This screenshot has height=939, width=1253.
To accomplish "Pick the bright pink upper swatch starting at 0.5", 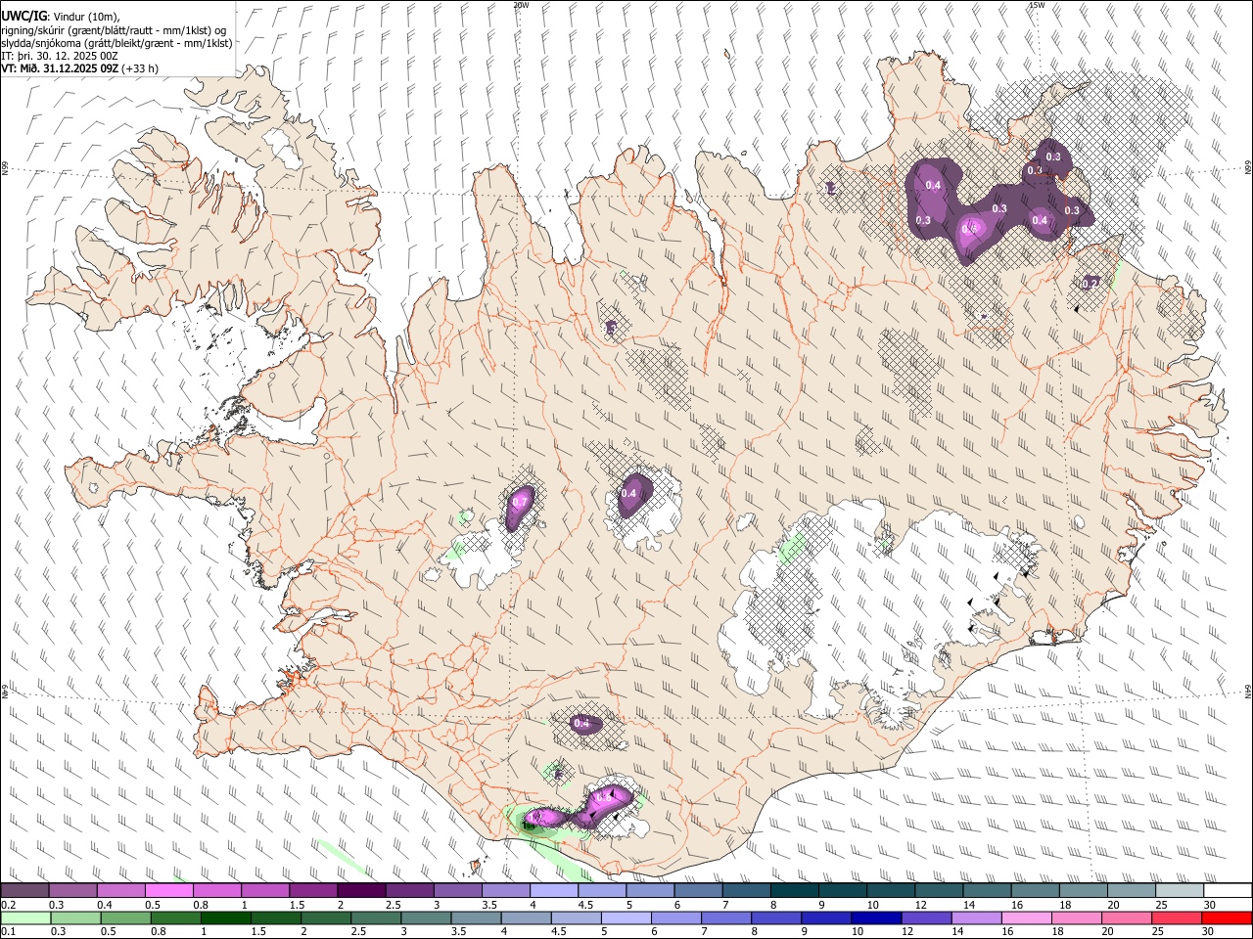I will [169, 891].
